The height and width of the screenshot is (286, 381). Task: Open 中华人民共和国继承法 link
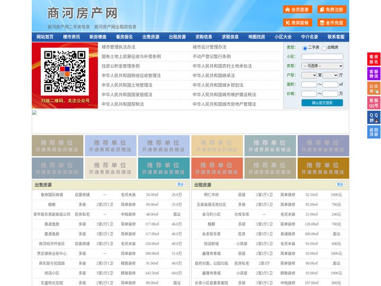pyautogui.click(x=214, y=75)
